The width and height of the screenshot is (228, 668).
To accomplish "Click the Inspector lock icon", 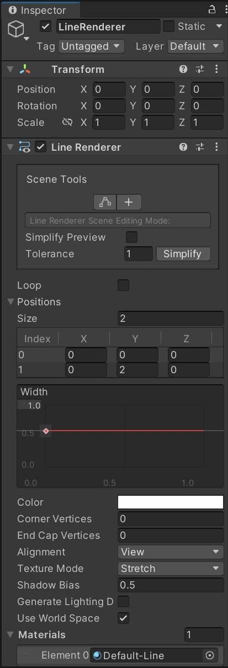I will coord(212,9).
